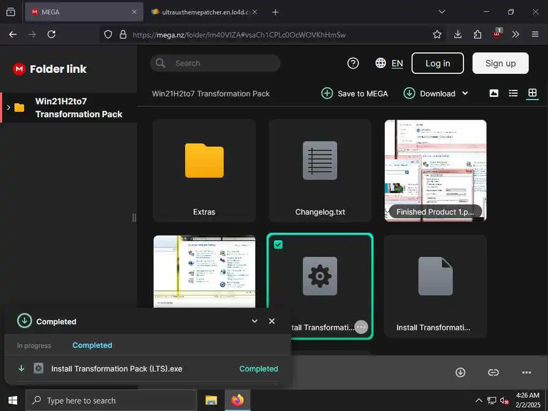Change language via EN link

pos(397,63)
